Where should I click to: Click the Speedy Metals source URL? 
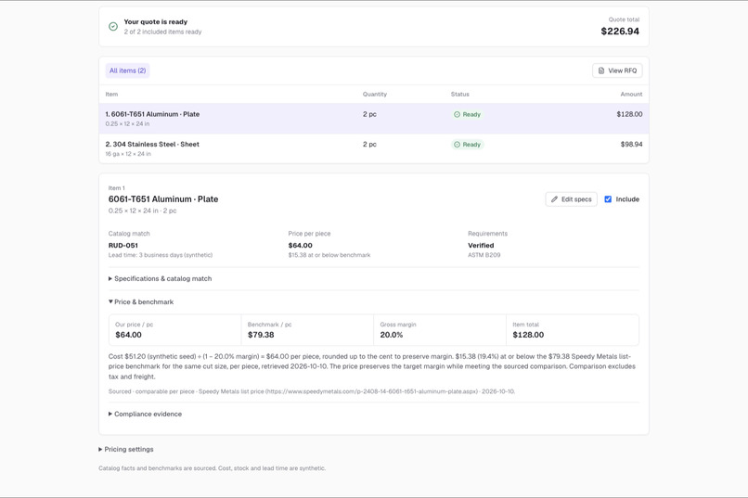click(x=371, y=391)
